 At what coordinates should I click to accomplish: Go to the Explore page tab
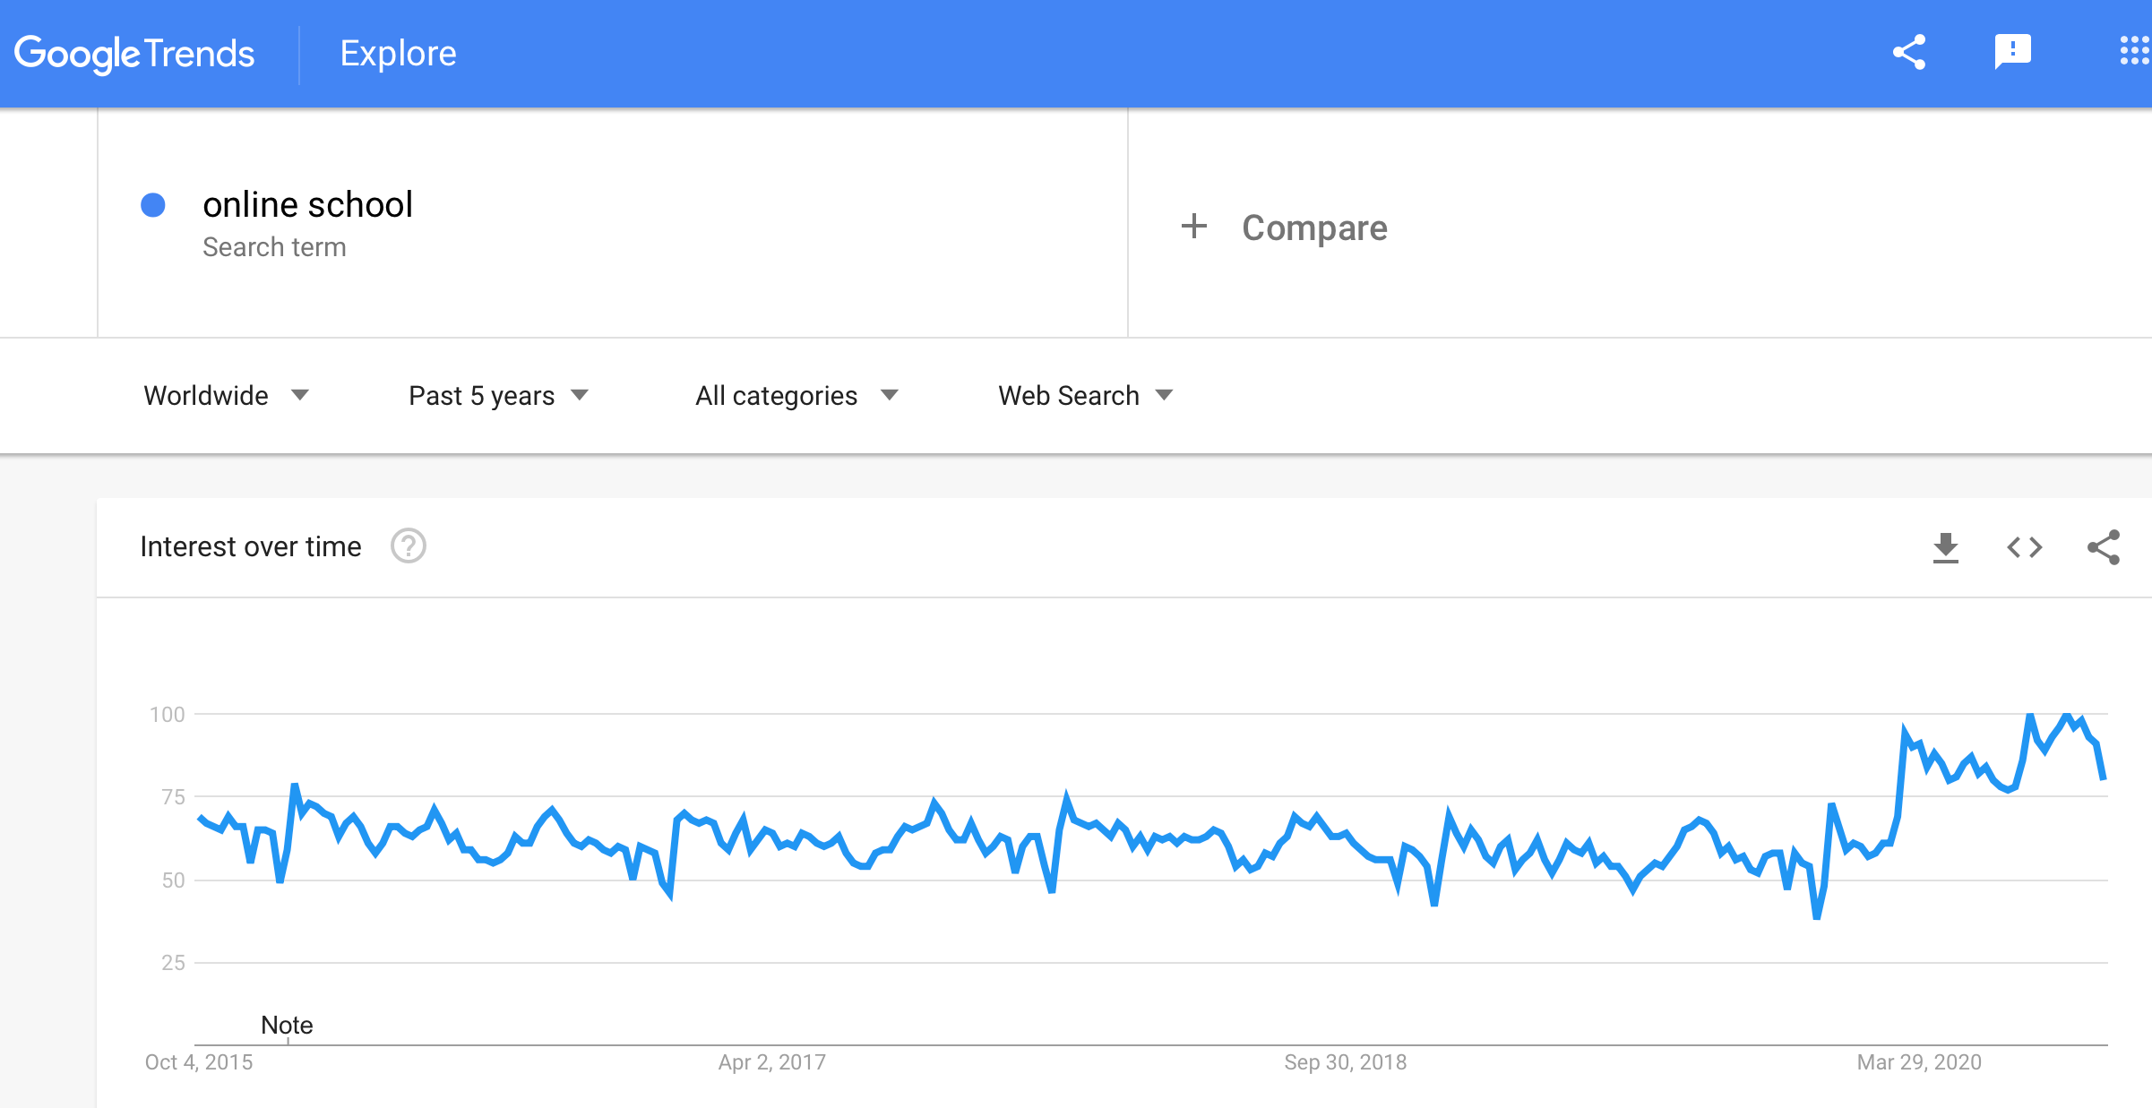coord(398,54)
